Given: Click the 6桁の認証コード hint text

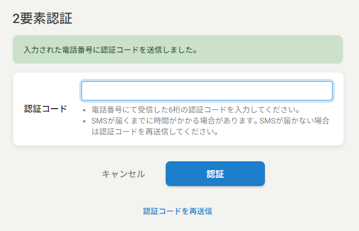Looking at the screenshot, I should [195, 109].
